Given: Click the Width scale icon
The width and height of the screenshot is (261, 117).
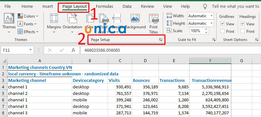Looking at the screenshot, I should click(169, 16).
